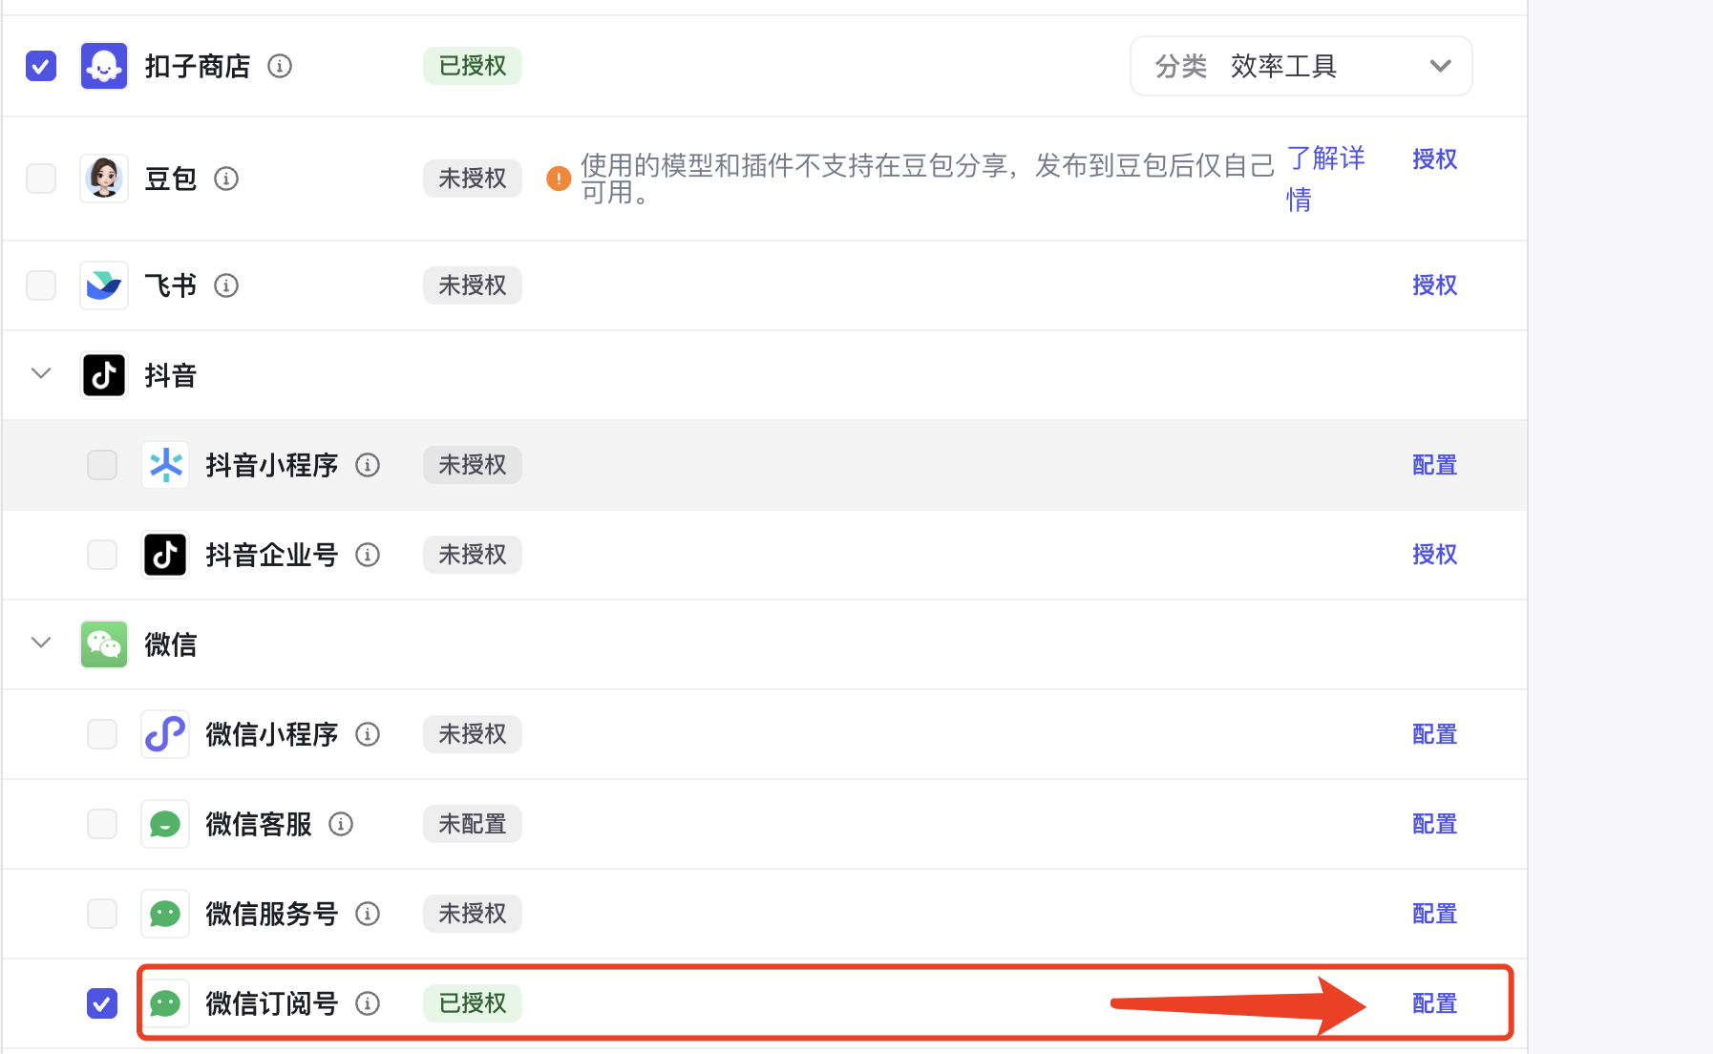Click the 抖音 group logo icon

pos(104,375)
